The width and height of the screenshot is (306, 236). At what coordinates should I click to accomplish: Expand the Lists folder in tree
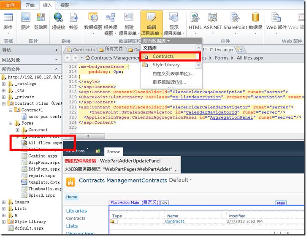[4, 209]
